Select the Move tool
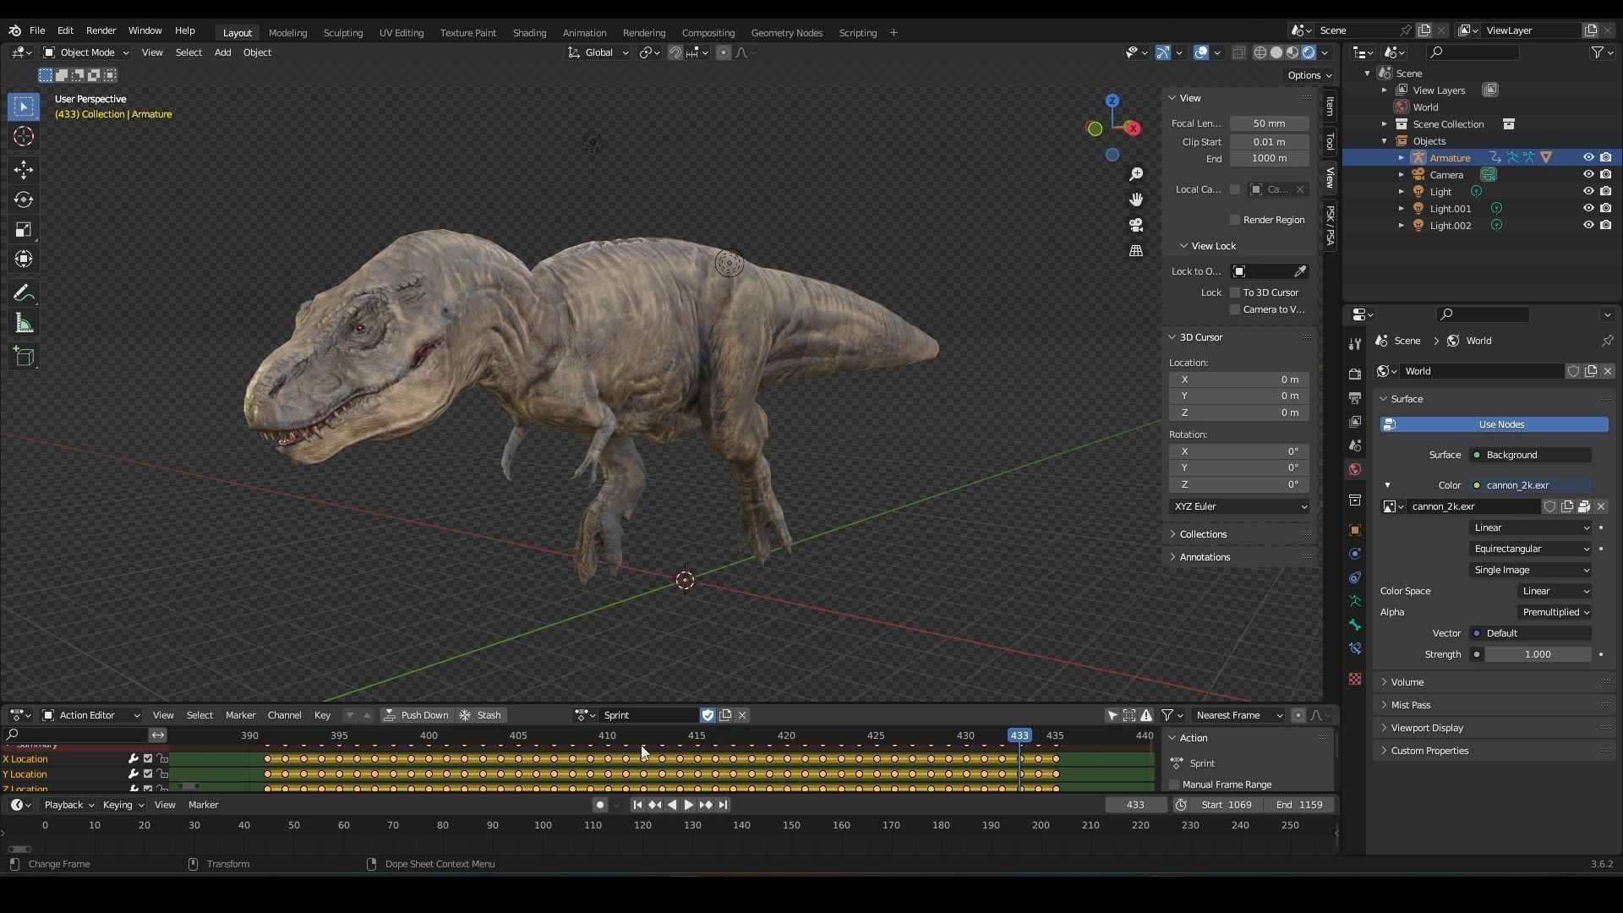This screenshot has width=1623, height=913. pos(24,170)
